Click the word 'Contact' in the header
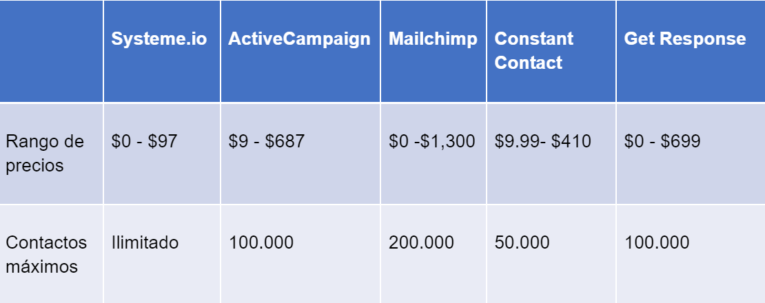 tap(528, 63)
